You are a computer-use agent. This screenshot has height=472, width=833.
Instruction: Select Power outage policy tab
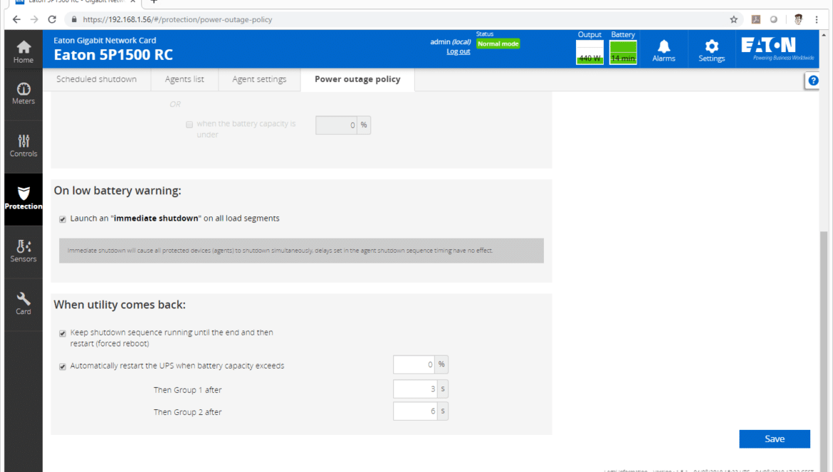[357, 79]
